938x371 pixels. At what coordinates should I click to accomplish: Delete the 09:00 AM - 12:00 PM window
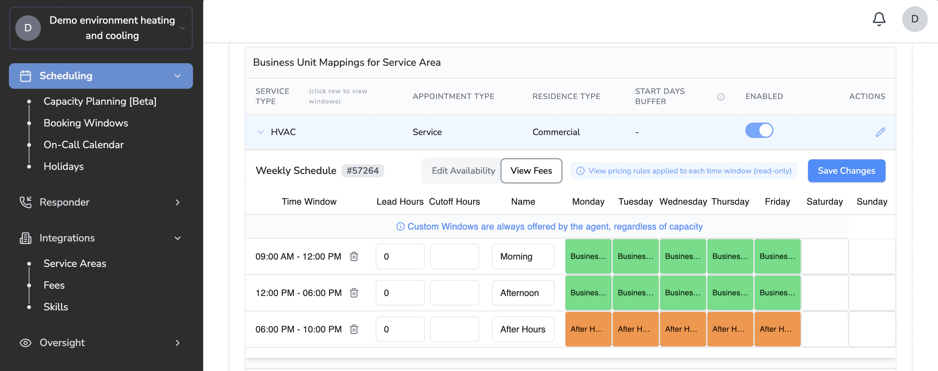coord(354,256)
